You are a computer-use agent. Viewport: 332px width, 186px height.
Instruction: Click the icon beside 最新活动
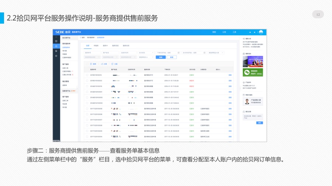(x=244, y=54)
